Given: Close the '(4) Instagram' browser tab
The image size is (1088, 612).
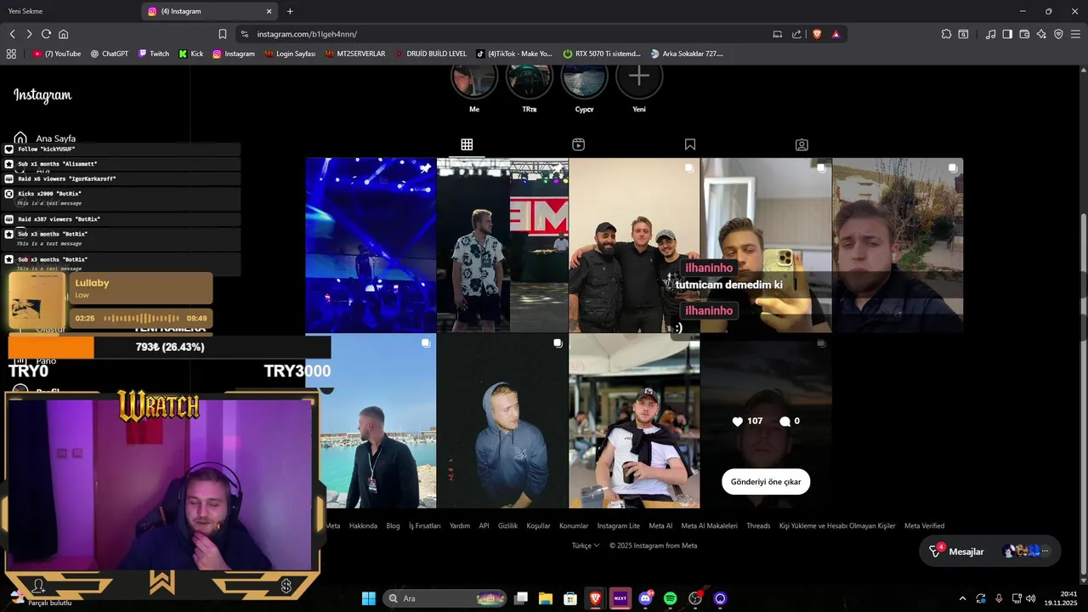Looking at the screenshot, I should coord(269,11).
